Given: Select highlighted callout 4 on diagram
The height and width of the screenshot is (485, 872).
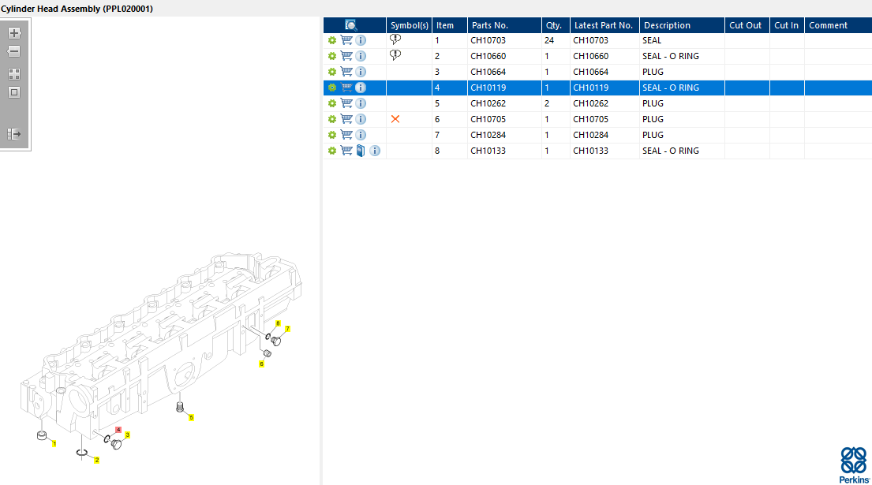Looking at the screenshot, I should [x=118, y=430].
